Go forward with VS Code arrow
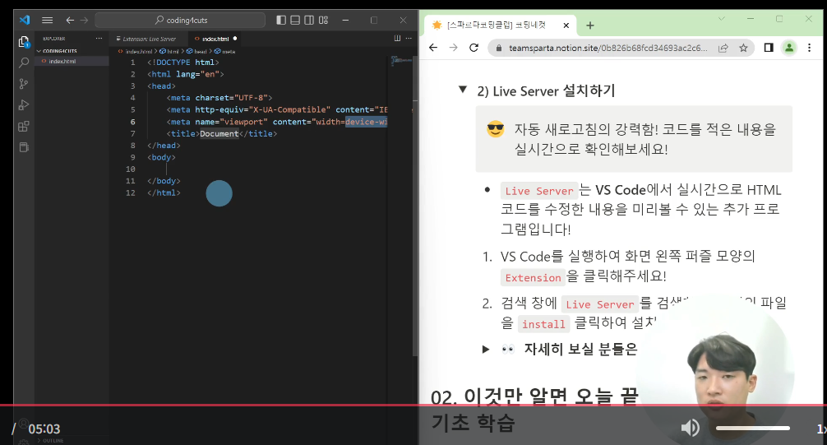827x445 pixels. tap(84, 20)
